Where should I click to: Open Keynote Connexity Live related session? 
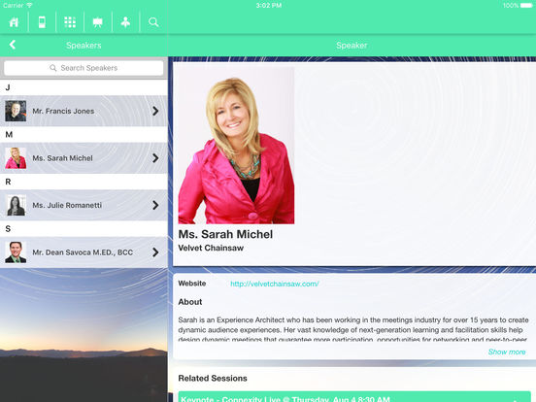click(354, 397)
